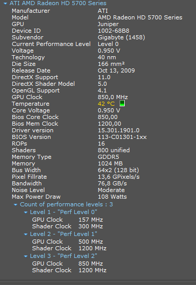Click the BIOS Version value 113-C01301-1xx
Screen dimensions: 196x285
(122, 137)
